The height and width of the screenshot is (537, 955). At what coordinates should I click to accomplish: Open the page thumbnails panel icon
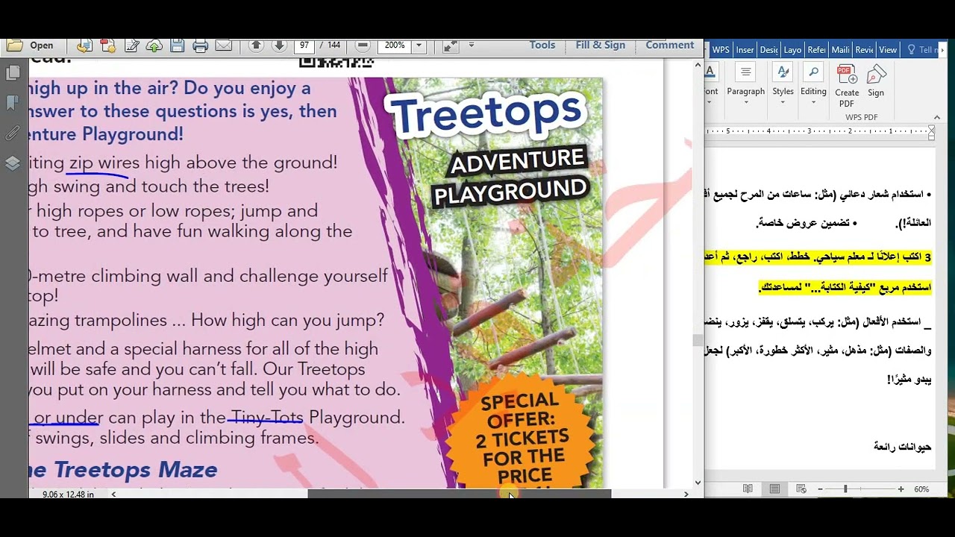(13, 72)
